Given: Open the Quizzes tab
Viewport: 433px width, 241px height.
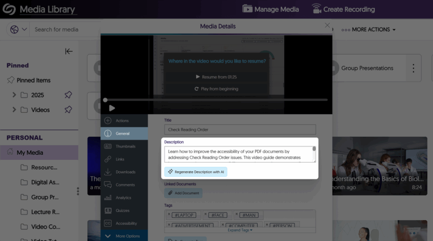Looking at the screenshot, I should [x=124, y=211].
